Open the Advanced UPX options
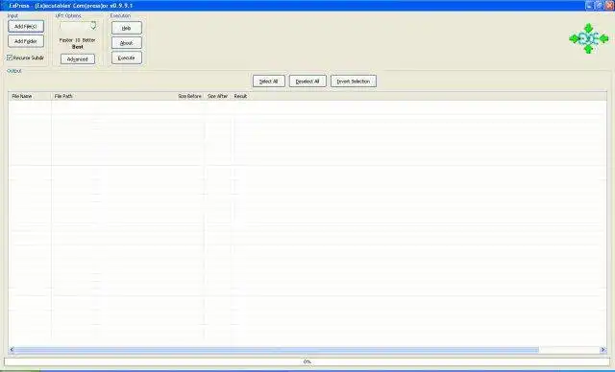Viewport: 615px width, 372px height. pyautogui.click(x=78, y=59)
